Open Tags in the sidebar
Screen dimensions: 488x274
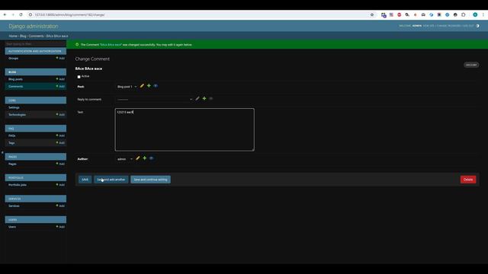(x=11, y=143)
